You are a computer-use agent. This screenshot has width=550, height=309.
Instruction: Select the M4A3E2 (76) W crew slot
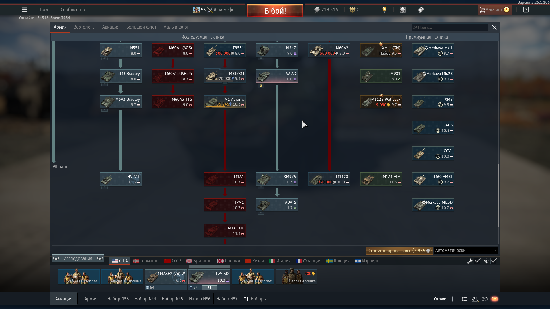(x=166, y=276)
